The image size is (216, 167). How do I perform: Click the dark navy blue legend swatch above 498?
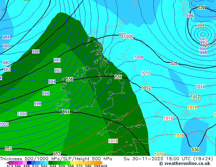click(29, 163)
